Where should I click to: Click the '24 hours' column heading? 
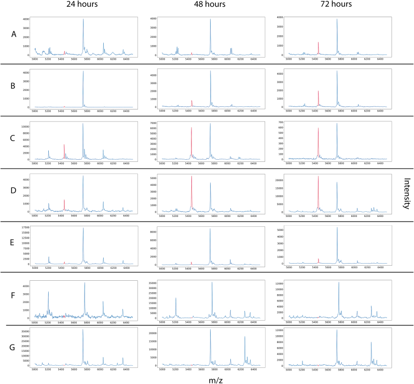82,4
